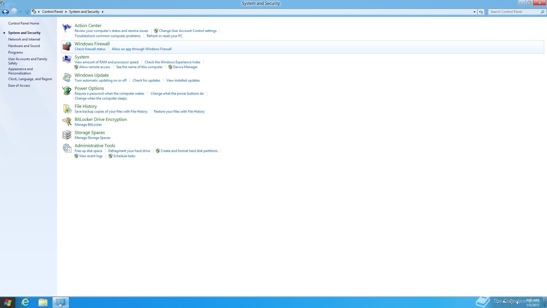
Task: Click the Action Center flag in system tray
Action: (505, 302)
